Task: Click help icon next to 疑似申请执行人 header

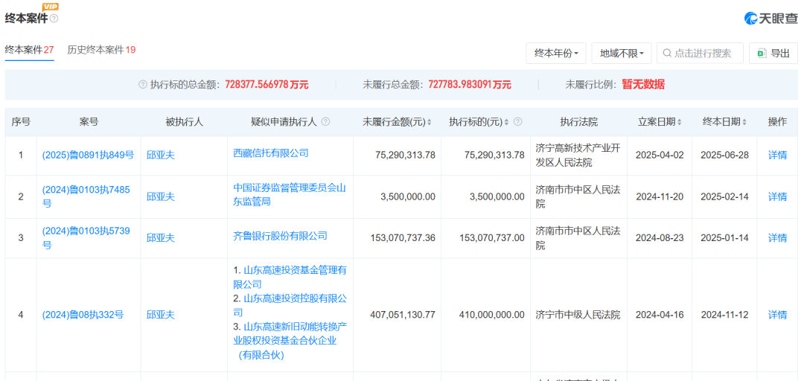Action: click(325, 122)
